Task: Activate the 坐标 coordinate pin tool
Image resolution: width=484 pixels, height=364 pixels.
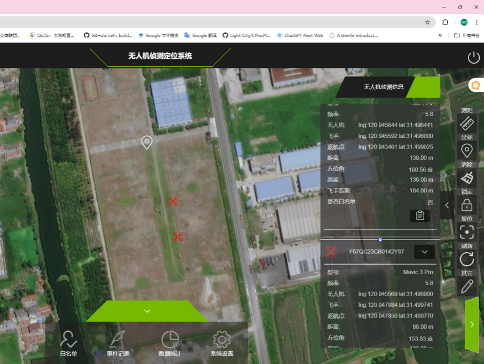Action: pyautogui.click(x=467, y=151)
